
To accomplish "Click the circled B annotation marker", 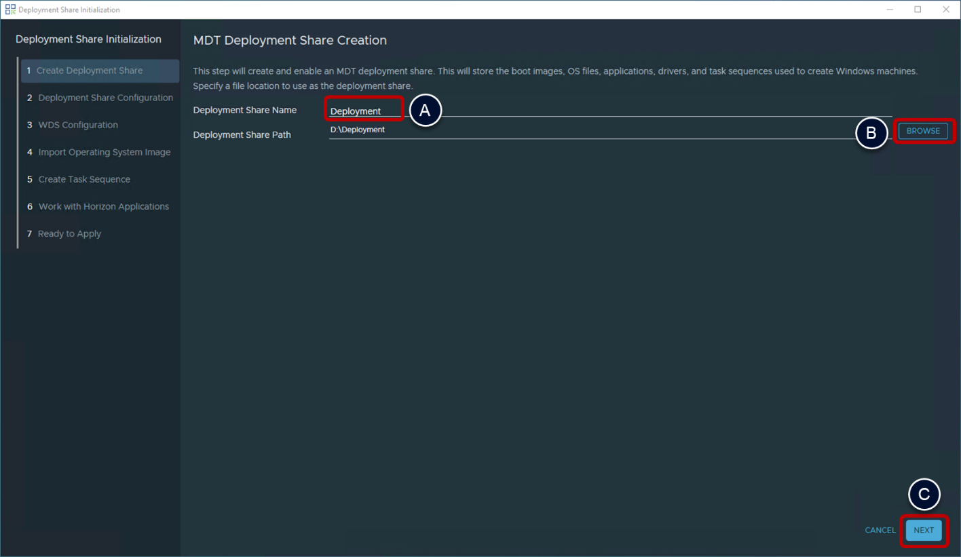I will tap(872, 134).
